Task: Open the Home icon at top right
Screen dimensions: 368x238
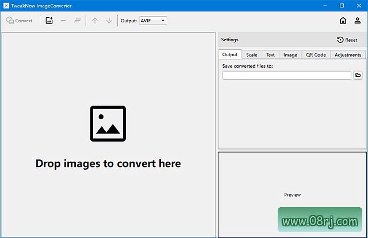Action: [x=343, y=21]
